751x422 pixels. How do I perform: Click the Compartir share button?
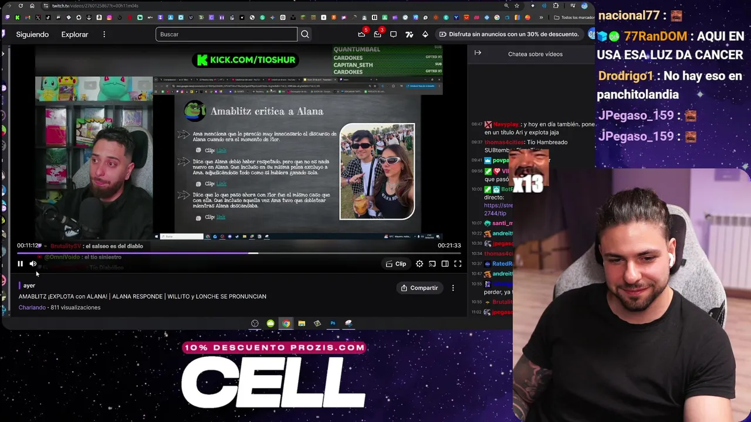point(420,288)
